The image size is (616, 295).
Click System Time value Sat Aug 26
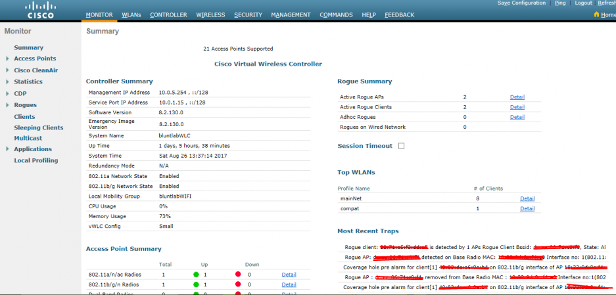click(193, 156)
